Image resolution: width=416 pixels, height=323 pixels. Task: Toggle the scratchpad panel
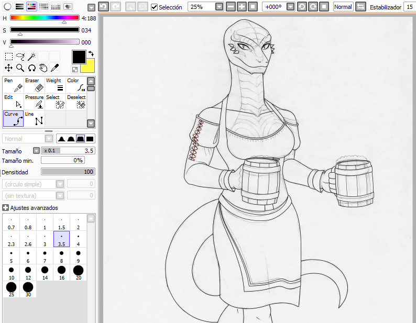point(68,6)
